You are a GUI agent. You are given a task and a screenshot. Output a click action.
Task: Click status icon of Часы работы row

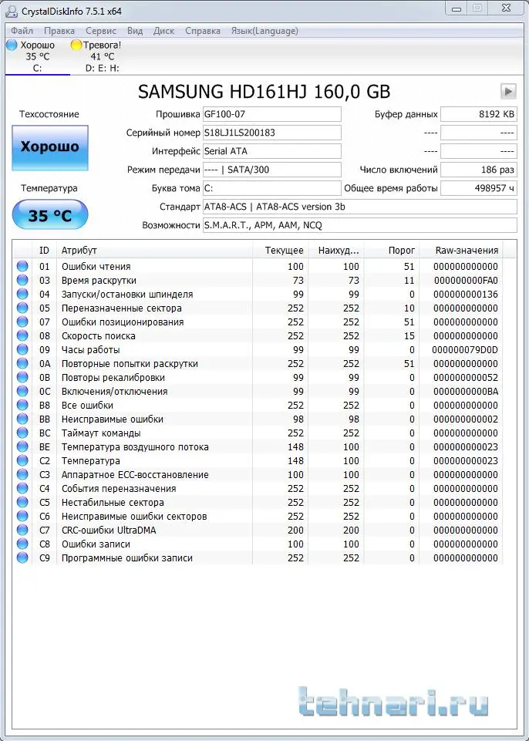pyautogui.click(x=22, y=350)
